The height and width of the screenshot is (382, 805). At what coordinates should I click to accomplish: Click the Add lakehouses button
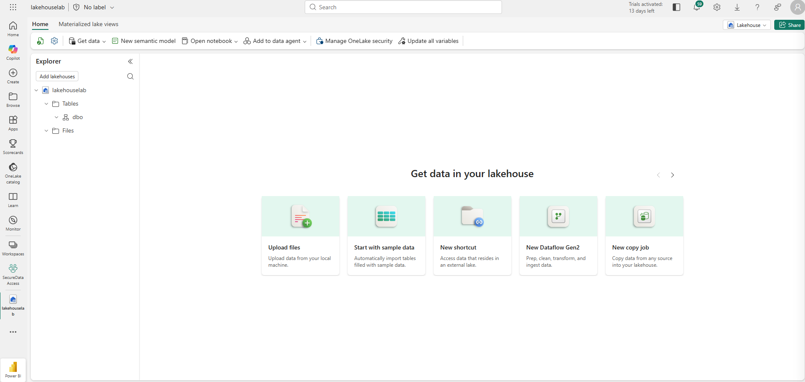coord(57,76)
